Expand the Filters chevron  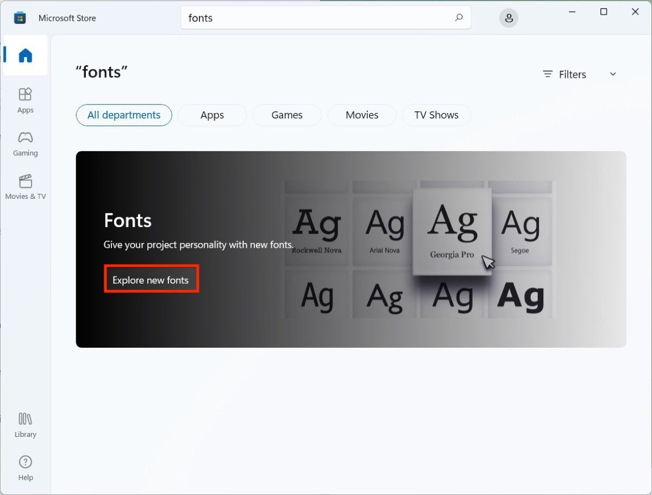[x=613, y=74]
